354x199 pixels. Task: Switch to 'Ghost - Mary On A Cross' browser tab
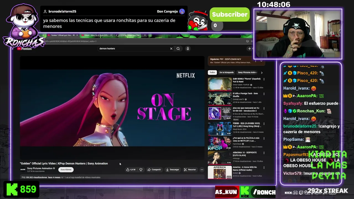pyautogui.click(x=96, y=35)
